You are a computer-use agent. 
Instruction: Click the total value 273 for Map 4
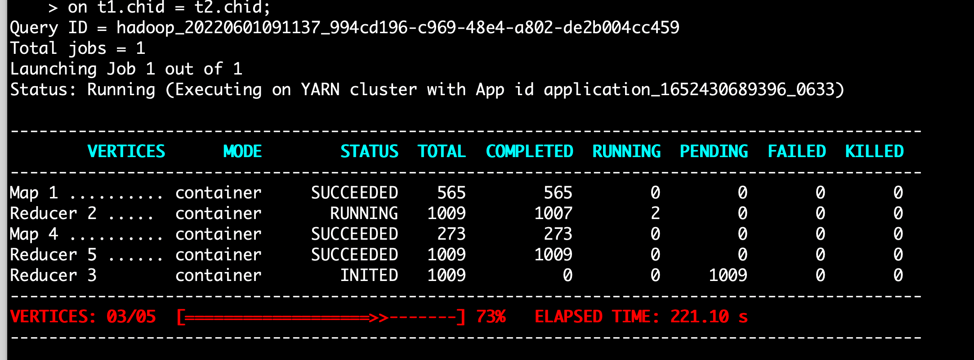coord(451,234)
